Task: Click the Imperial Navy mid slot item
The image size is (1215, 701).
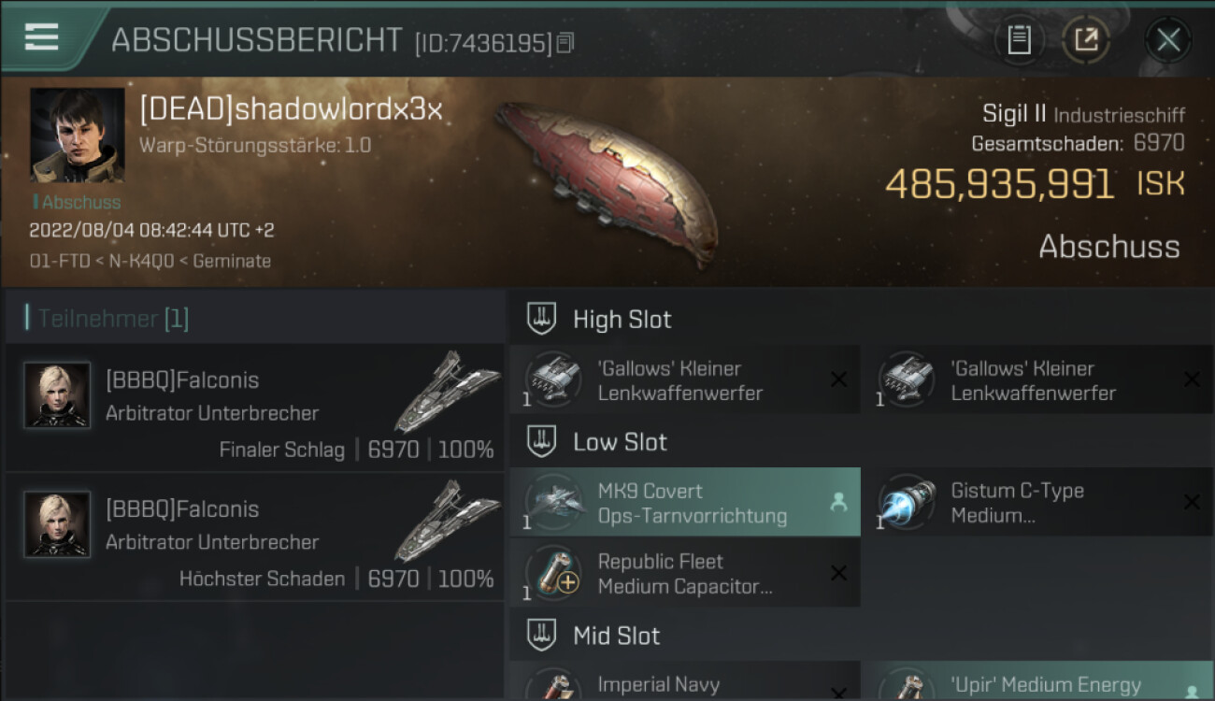Action: click(685, 681)
